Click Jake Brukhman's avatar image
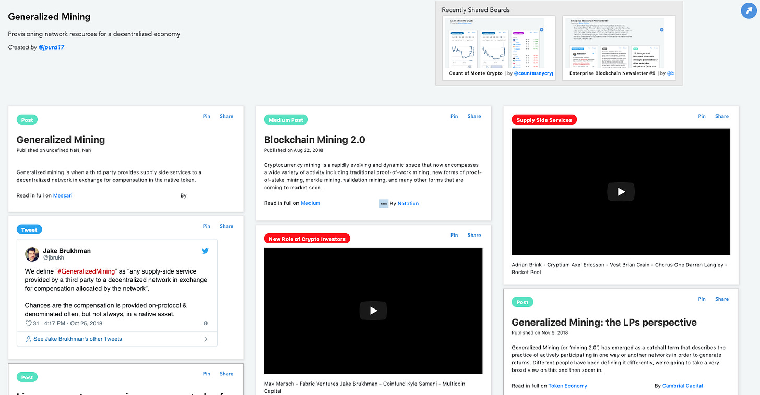The width and height of the screenshot is (760, 395). pos(32,254)
